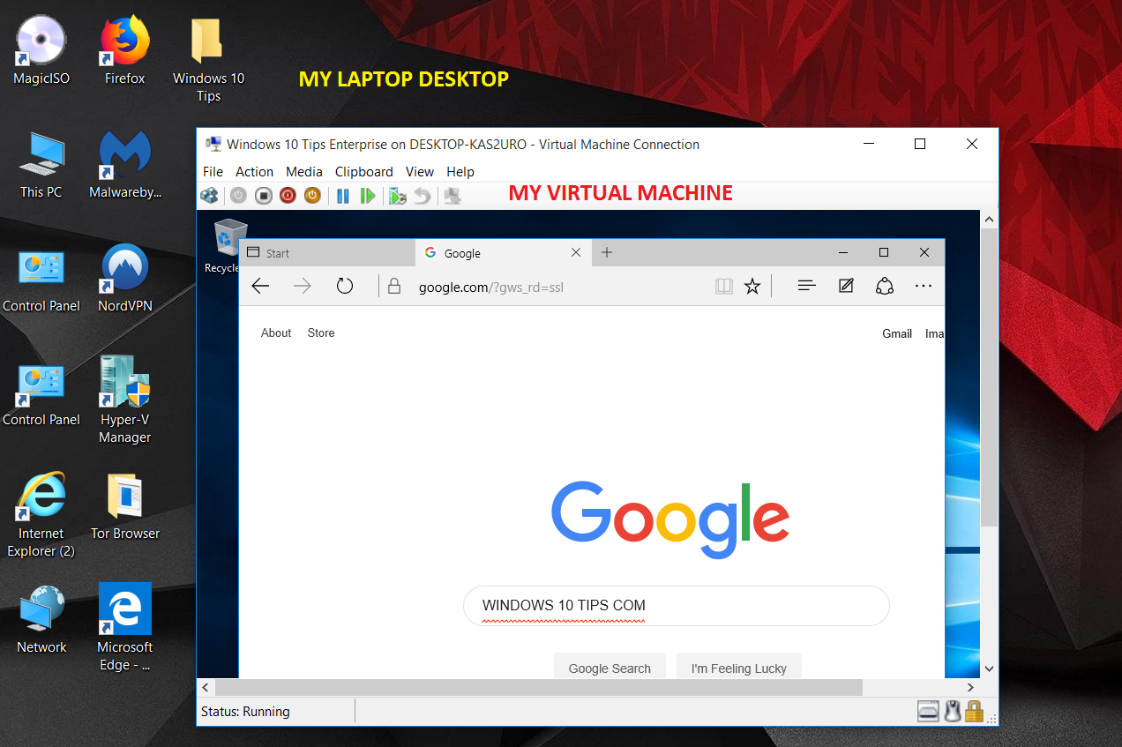Viewport: 1122px width, 747px height.
Task: Click the orange Save state toolbar icon
Action: 312,196
